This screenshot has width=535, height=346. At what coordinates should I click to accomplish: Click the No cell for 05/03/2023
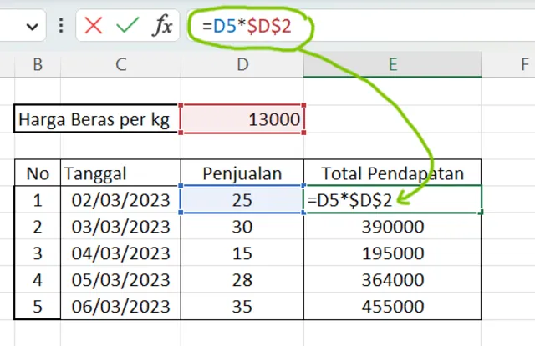click(38, 279)
